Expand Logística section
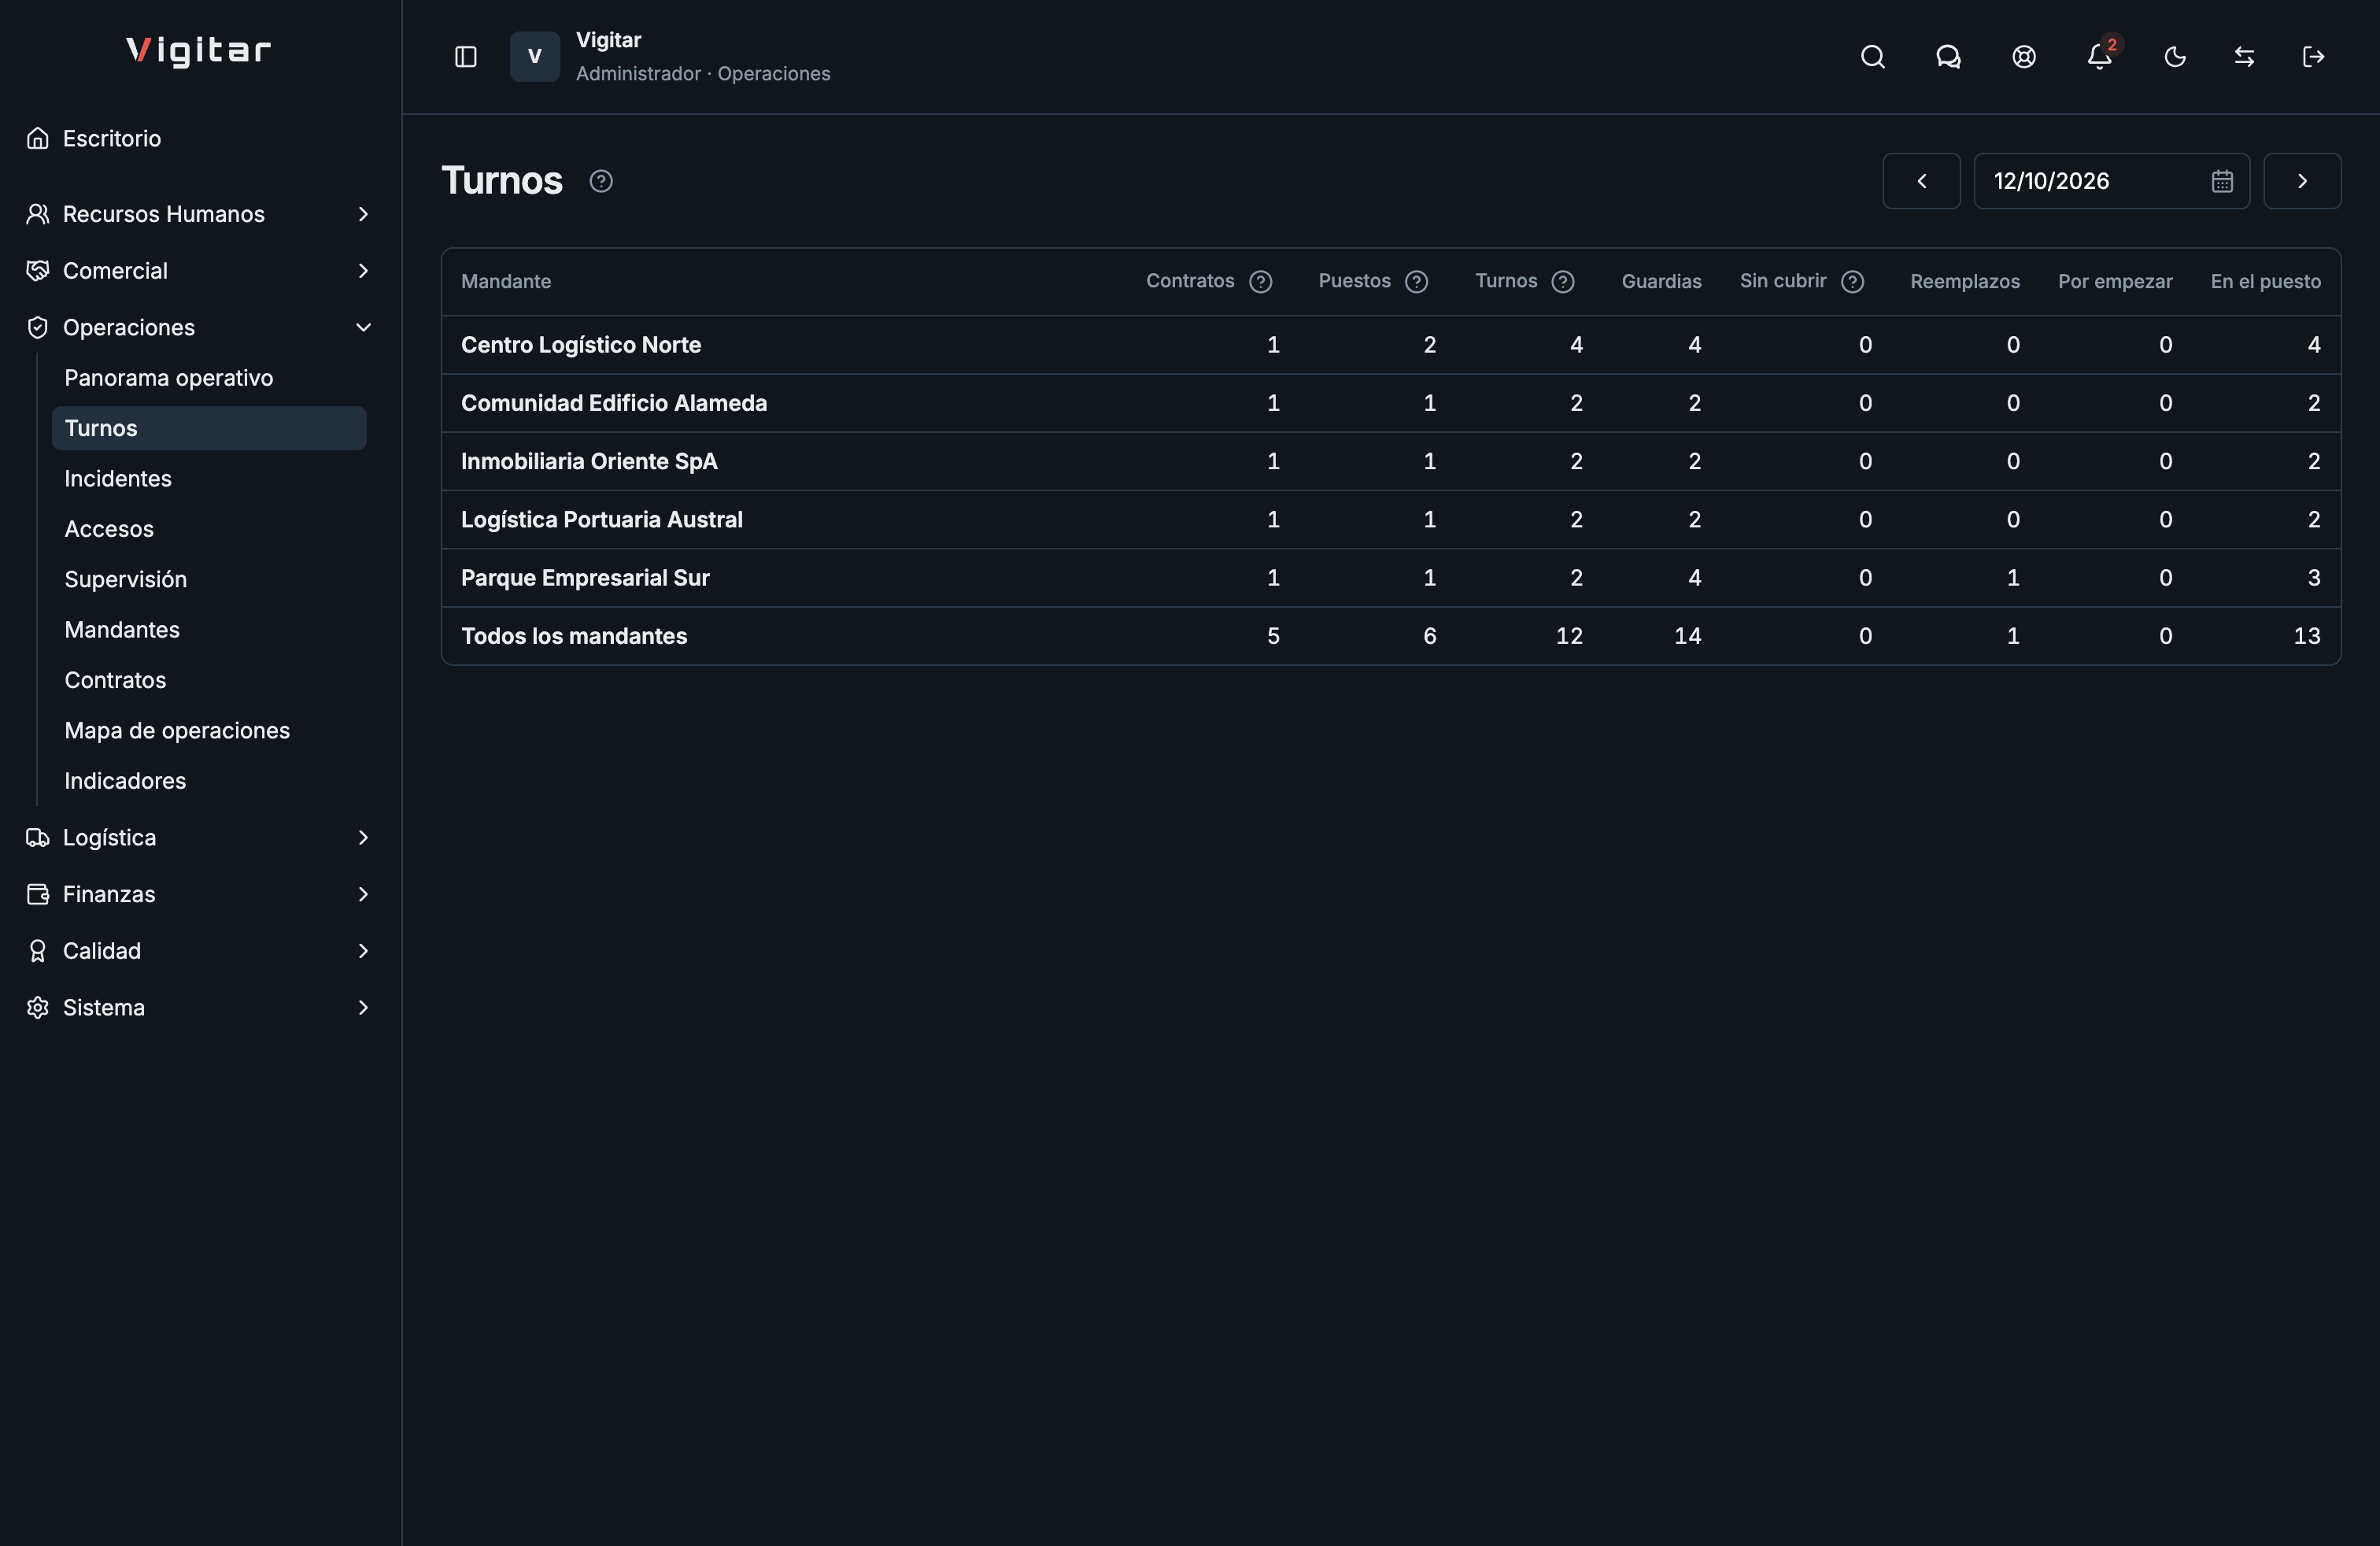Image resolution: width=2380 pixels, height=1546 pixels. coord(200,838)
